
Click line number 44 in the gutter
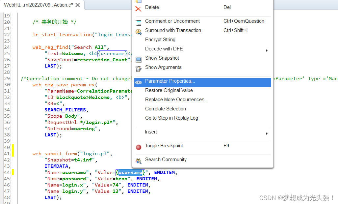click(7, 172)
